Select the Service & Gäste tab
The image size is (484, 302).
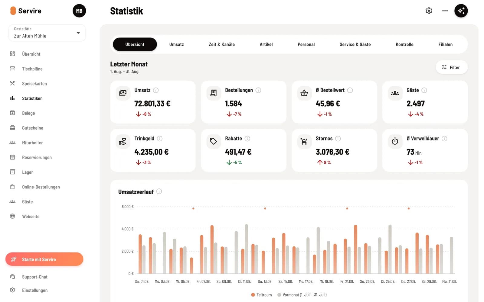tap(355, 44)
